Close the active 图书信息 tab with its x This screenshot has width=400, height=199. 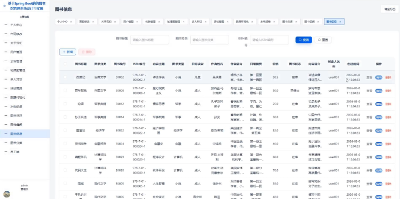coord(340,22)
